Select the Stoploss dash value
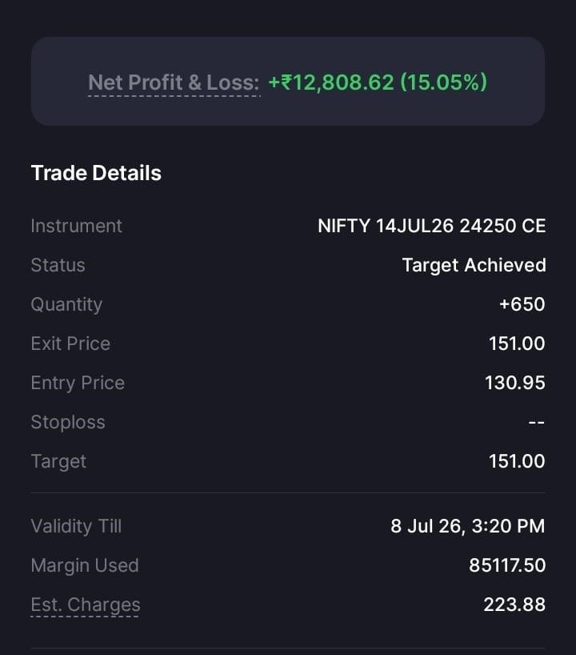 point(536,422)
